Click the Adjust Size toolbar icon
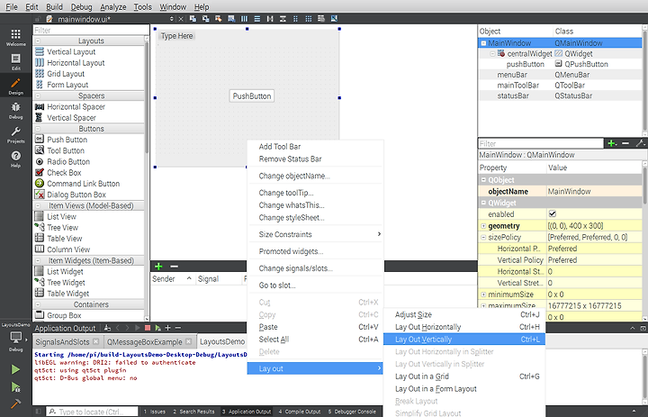648x417 pixels. tap(334, 19)
